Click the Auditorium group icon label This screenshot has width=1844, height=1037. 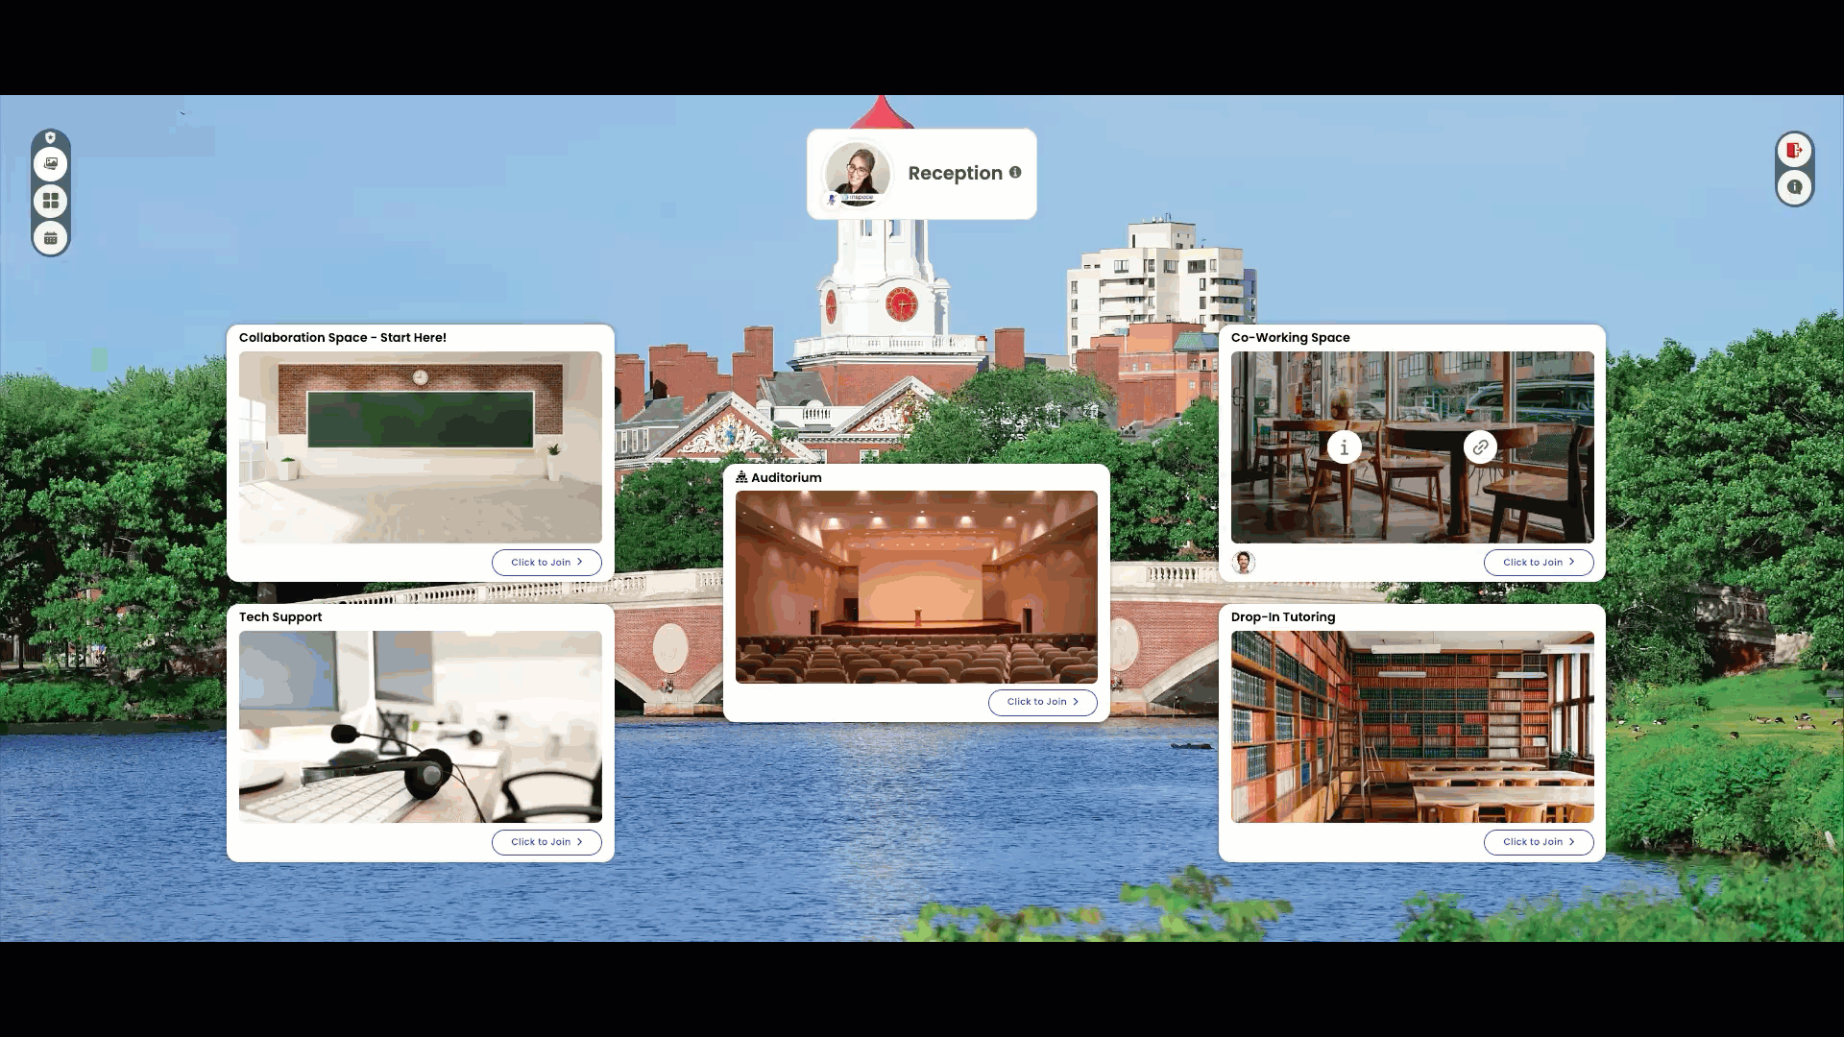point(778,477)
